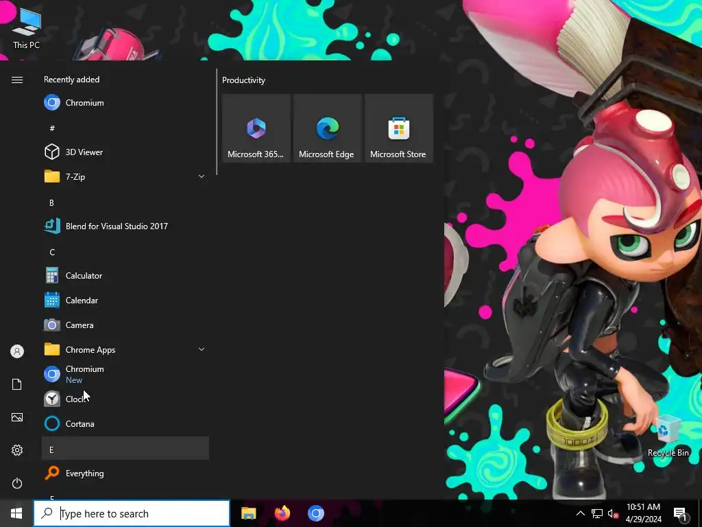Open the notification center icon
Viewport: 702px width, 527px height.
pyautogui.click(x=680, y=513)
